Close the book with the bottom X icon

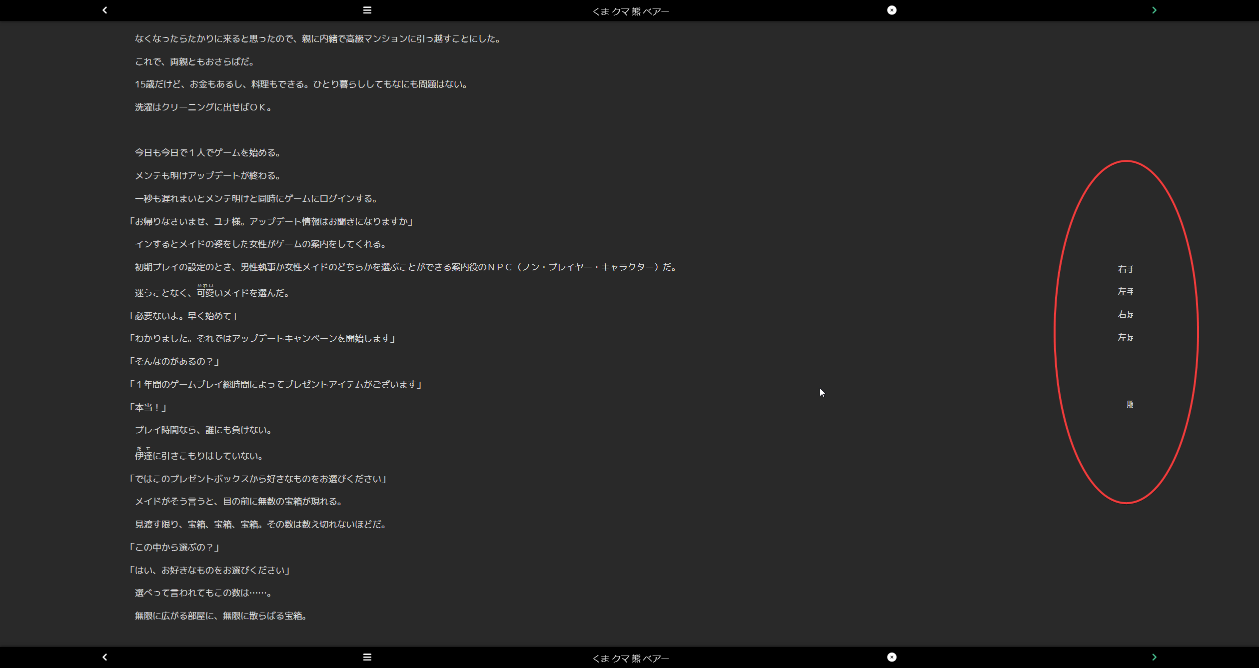pyautogui.click(x=892, y=657)
